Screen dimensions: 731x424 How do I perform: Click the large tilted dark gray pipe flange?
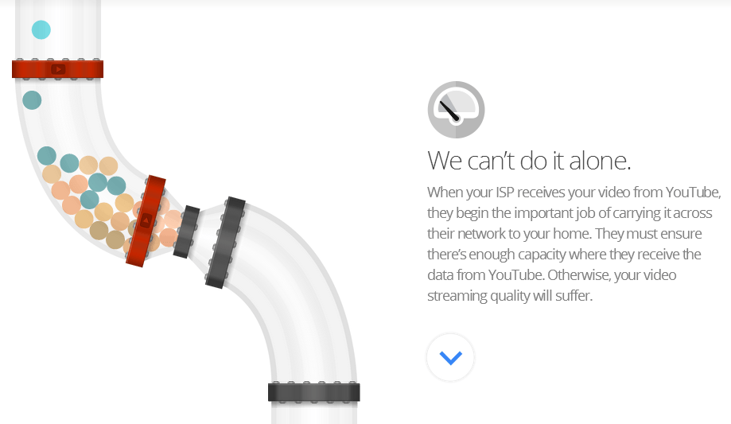pos(225,243)
